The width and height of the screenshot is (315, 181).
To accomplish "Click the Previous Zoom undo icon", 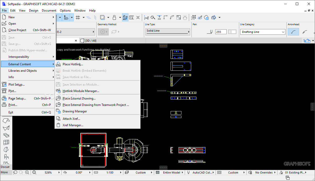I will [x=15, y=173].
